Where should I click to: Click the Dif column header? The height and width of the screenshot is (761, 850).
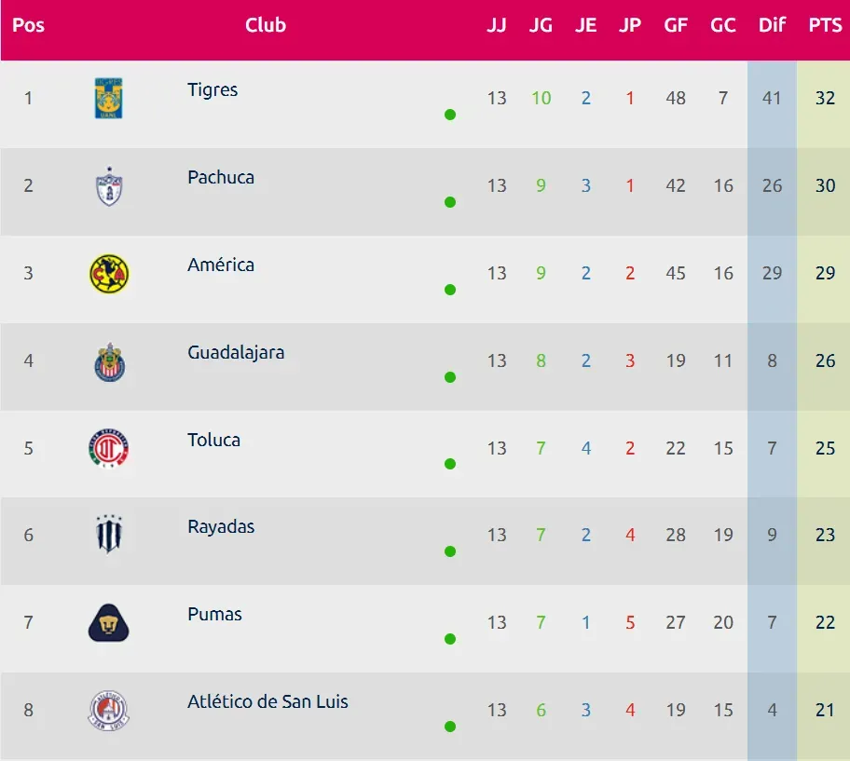(772, 25)
